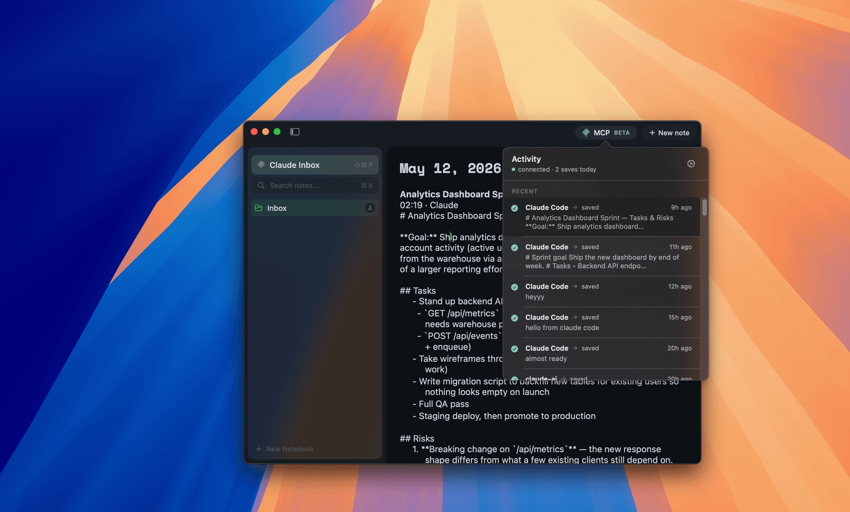Click check icon of 'almost ready' entry
This screenshot has width=850, height=512.
pyautogui.click(x=514, y=349)
